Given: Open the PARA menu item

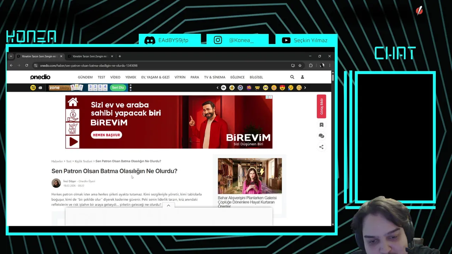Looking at the screenshot, I should tap(195, 77).
